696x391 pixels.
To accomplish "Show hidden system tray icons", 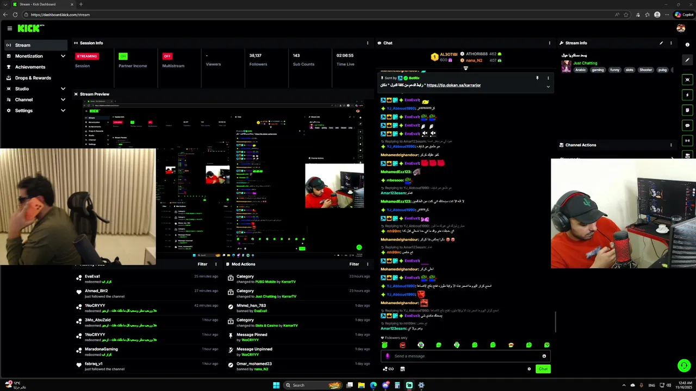I will click(624, 385).
